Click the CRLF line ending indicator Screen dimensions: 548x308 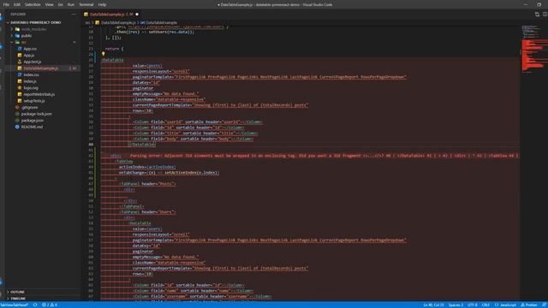click(485, 305)
